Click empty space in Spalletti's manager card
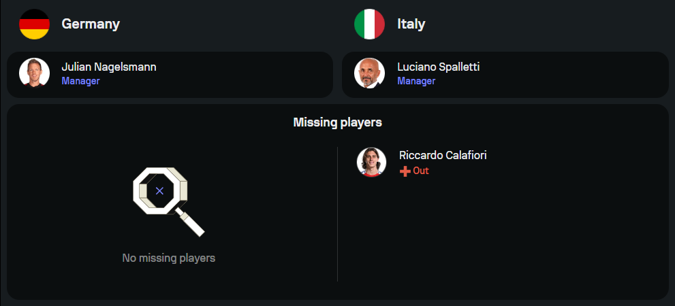Image resolution: width=675 pixels, height=306 pixels. 579,75
